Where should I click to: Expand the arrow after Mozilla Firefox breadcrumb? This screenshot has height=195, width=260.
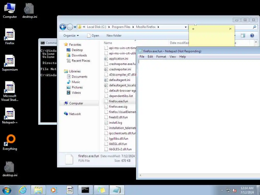158,27
